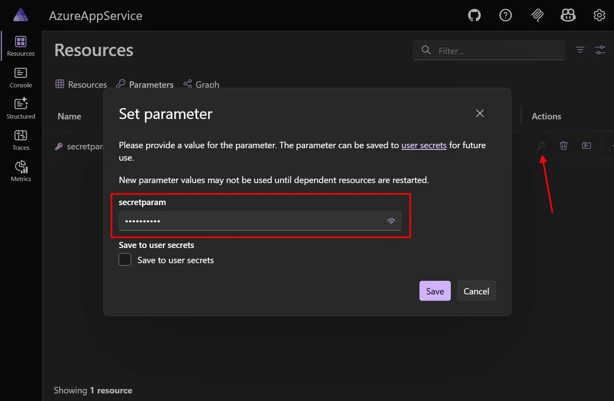Open the user secrets link

click(424, 145)
